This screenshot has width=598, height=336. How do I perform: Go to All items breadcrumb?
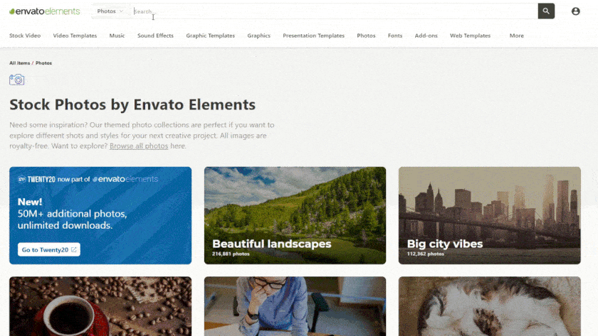(19, 63)
